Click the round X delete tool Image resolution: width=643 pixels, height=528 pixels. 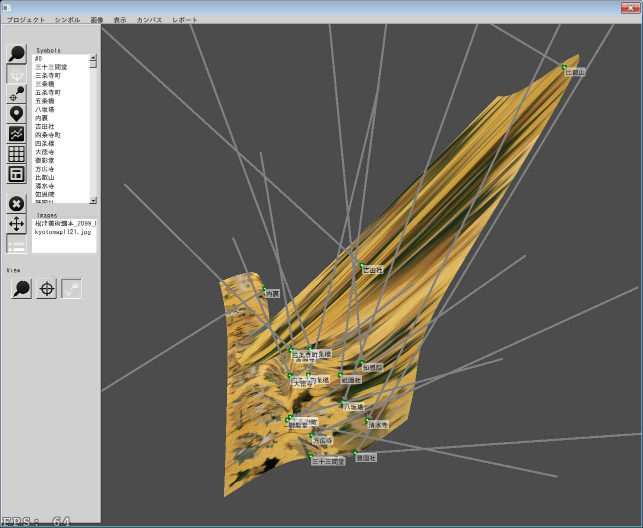[16, 204]
